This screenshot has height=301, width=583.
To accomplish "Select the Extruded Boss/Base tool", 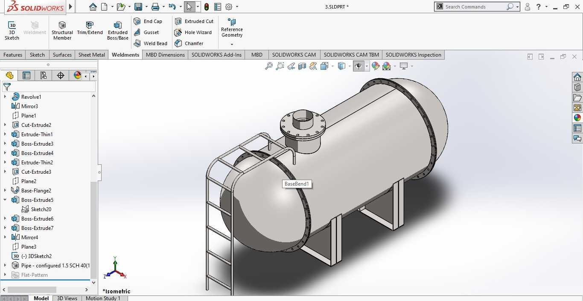I will point(118,31).
